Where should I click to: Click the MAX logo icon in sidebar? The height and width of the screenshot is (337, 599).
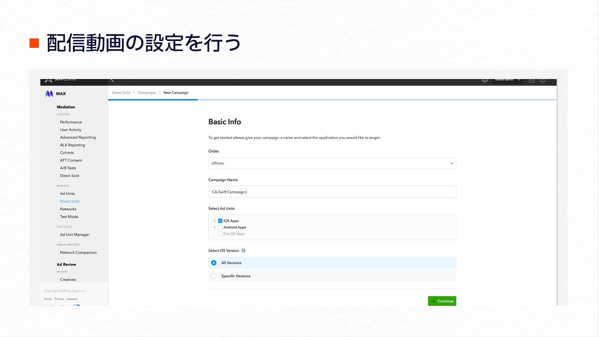[x=49, y=94]
